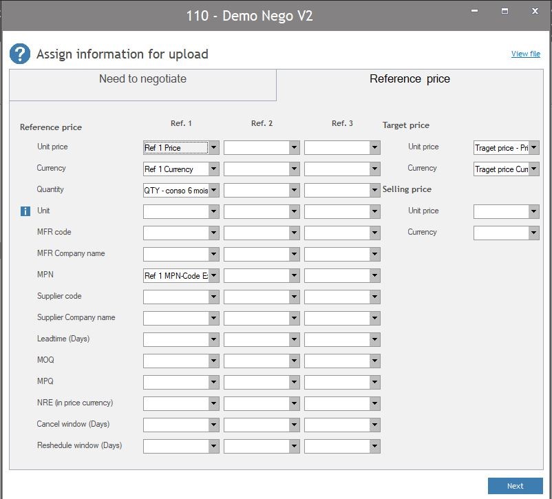Close the Demo Nego V2 window
The width and height of the screenshot is (552, 499).
(536, 11)
